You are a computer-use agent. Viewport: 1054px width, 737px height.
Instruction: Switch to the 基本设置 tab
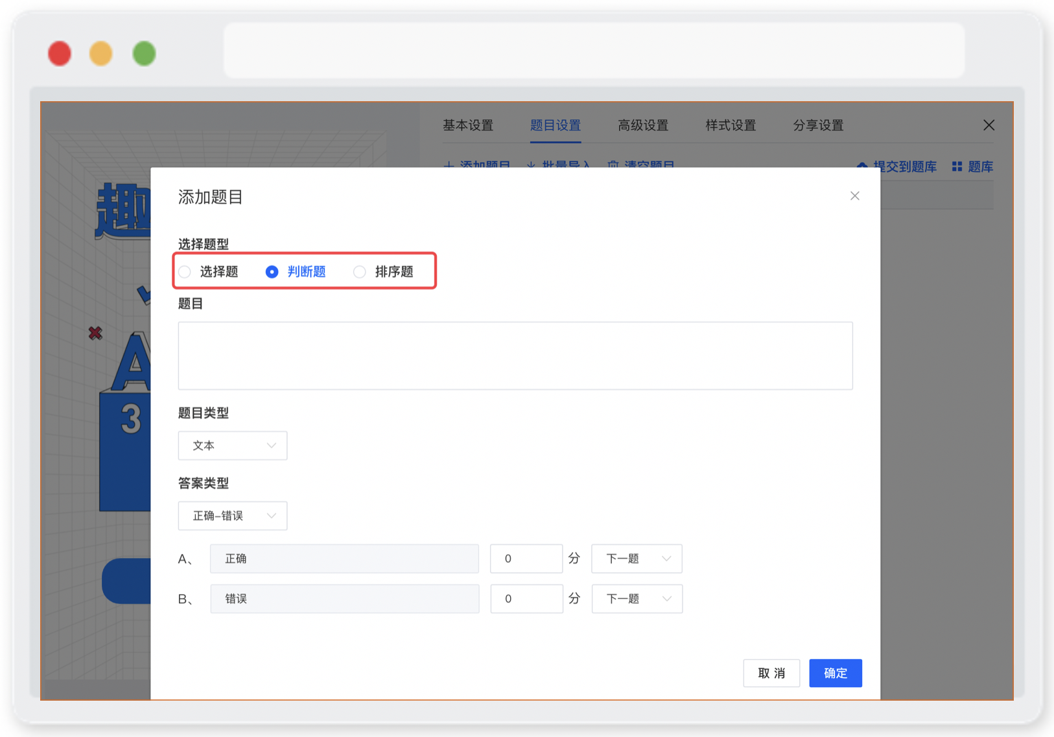tap(468, 125)
